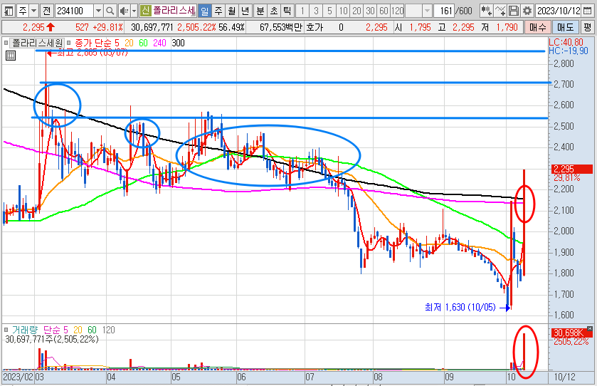Select the 120 interval button

(x=398, y=11)
